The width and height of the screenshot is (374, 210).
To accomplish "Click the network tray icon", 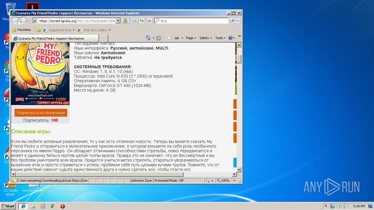I will [332, 206].
